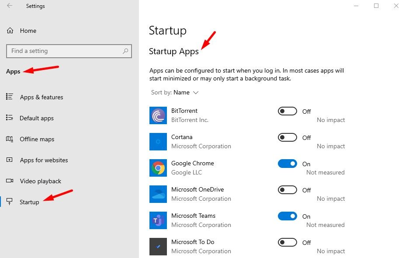402x258 pixels.
Task: Disable Google Chrome startup toggle
Action: click(x=287, y=164)
